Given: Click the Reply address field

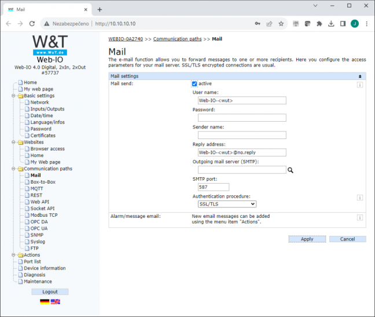Looking at the screenshot, I should pyautogui.click(x=242, y=152).
